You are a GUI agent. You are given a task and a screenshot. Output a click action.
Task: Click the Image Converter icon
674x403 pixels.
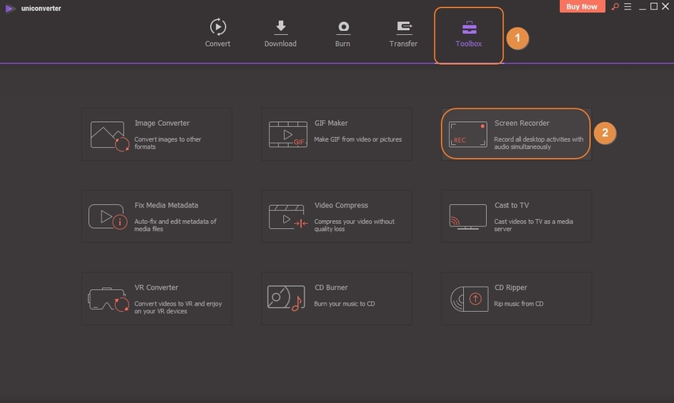tap(109, 135)
